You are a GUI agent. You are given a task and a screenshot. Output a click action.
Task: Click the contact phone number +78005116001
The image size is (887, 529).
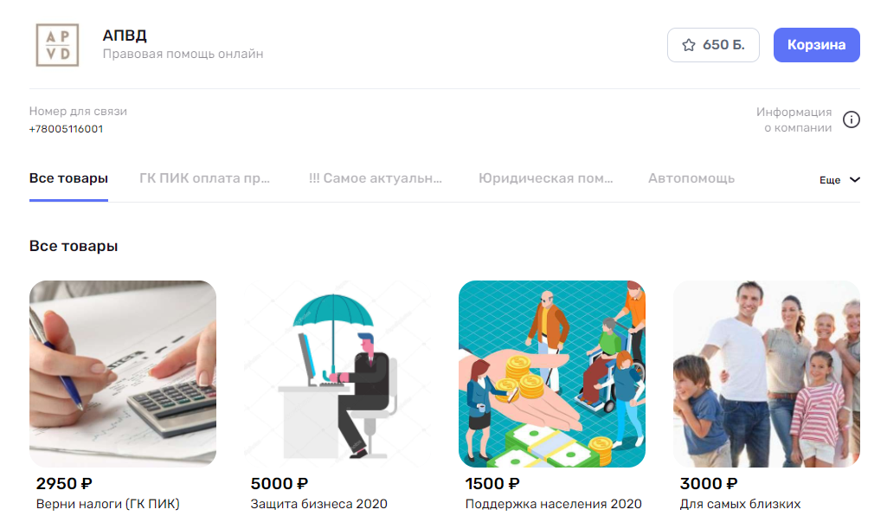(66, 129)
